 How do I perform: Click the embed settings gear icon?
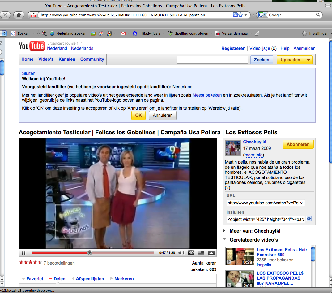tap(309, 219)
